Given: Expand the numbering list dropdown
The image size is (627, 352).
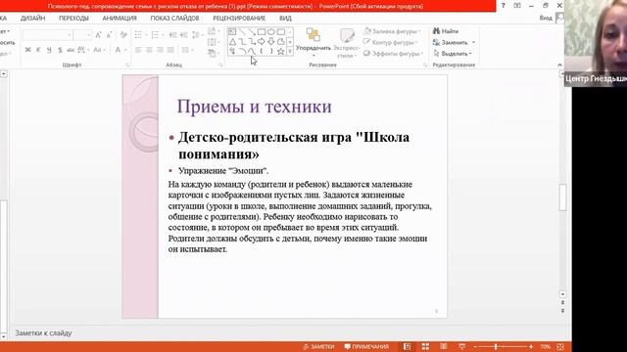Looking at the screenshot, I should pos(164,35).
